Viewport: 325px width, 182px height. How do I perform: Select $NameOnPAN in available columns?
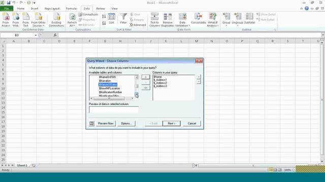pos(107,77)
